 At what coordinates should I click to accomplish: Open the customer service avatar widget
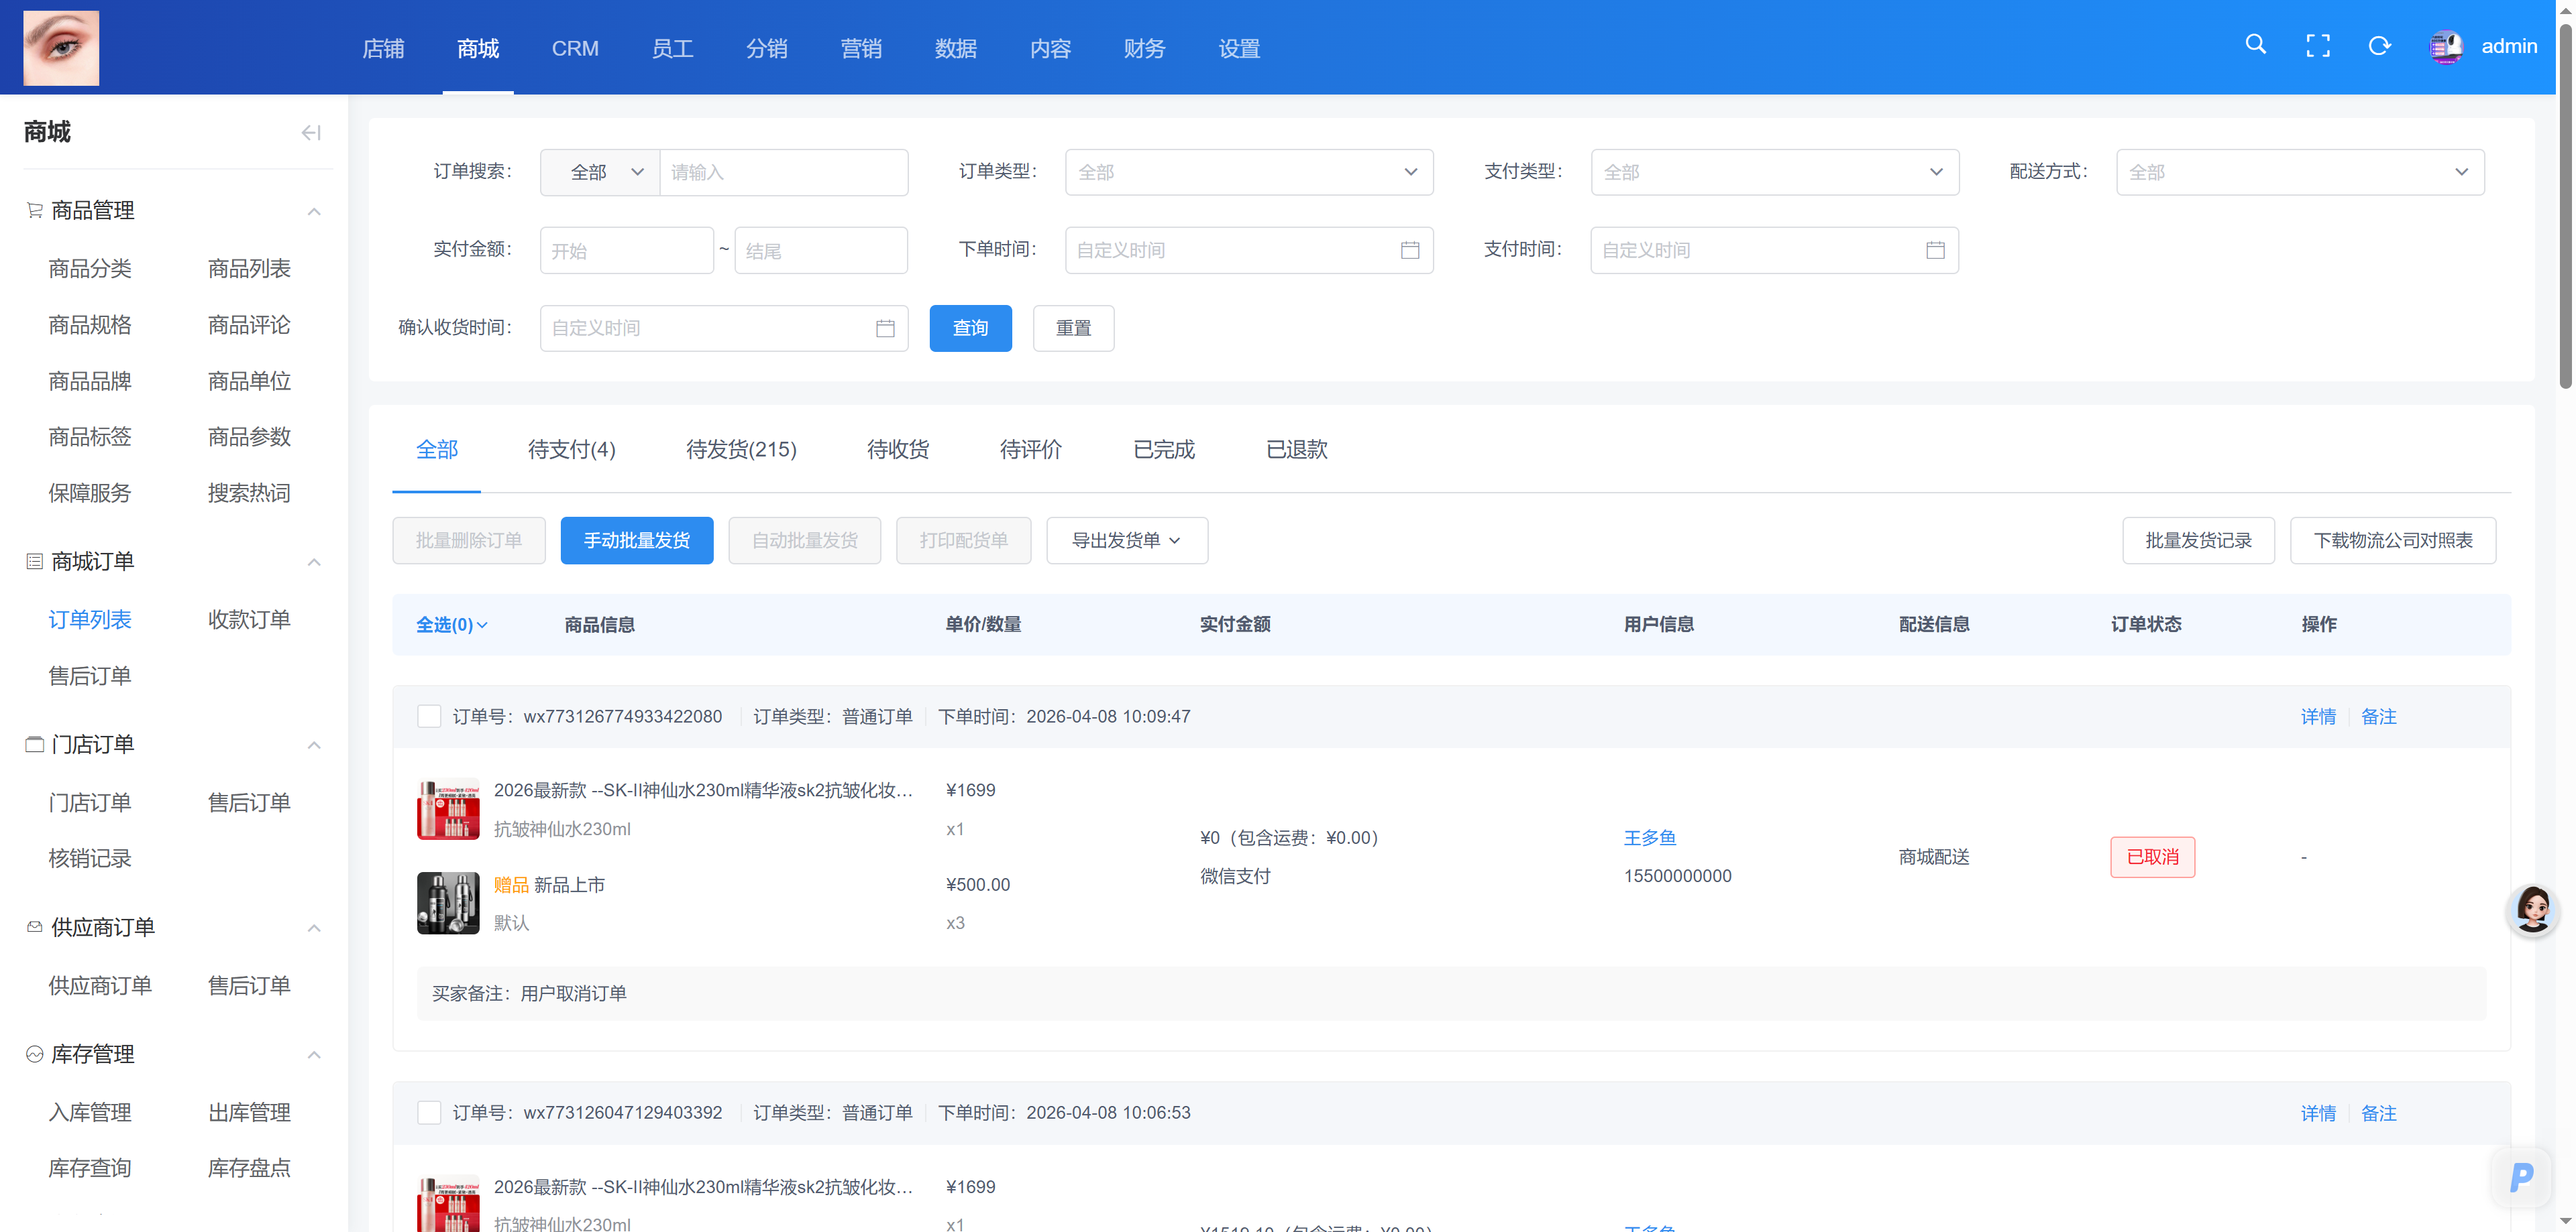click(x=2532, y=910)
